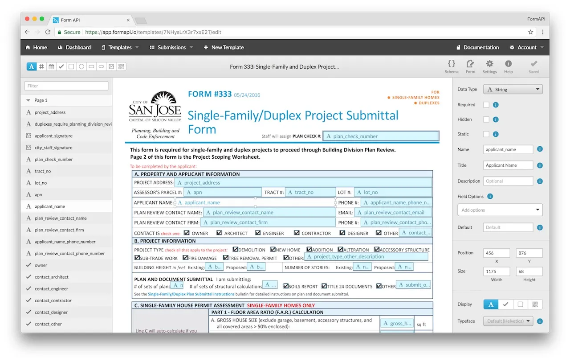Click the Filter fields input box

pos(66,86)
